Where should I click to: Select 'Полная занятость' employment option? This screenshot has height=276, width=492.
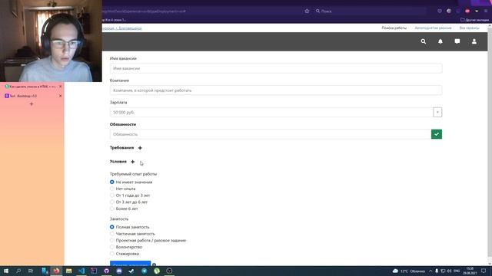pos(112,227)
